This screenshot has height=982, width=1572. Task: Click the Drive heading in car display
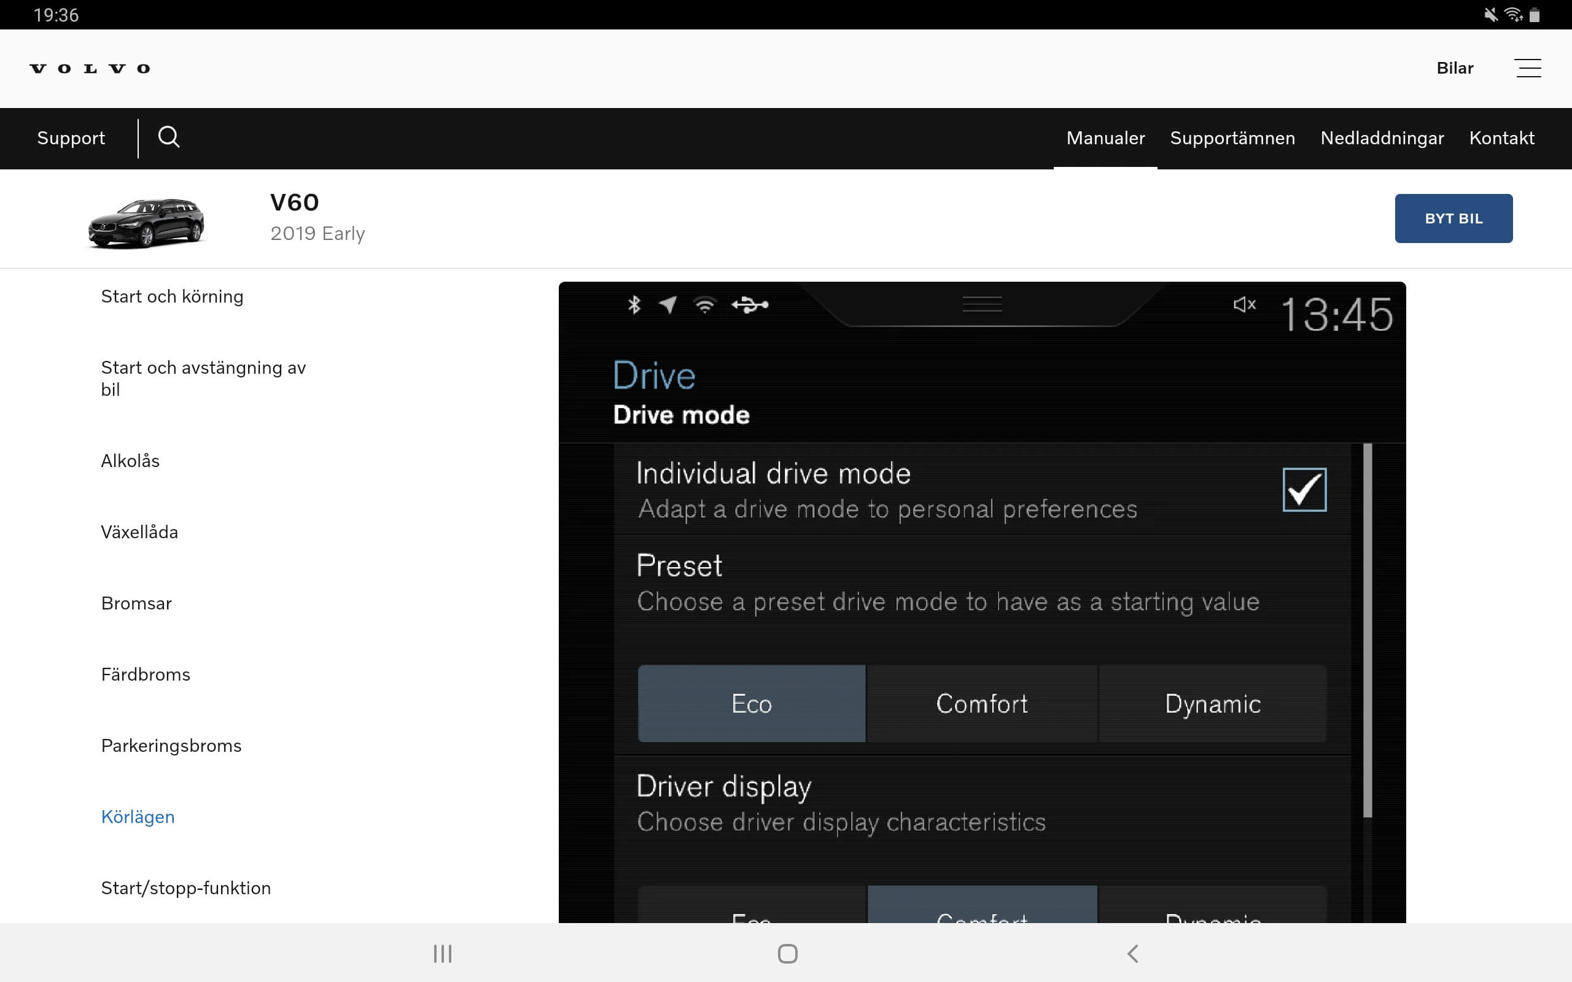pos(654,376)
